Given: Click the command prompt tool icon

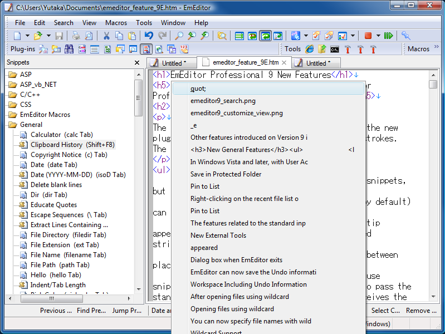Looking at the screenshot, I should coord(335,50).
